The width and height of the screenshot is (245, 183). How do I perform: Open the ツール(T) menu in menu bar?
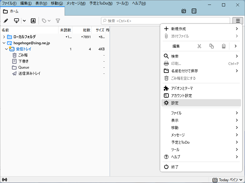coord(122,3)
